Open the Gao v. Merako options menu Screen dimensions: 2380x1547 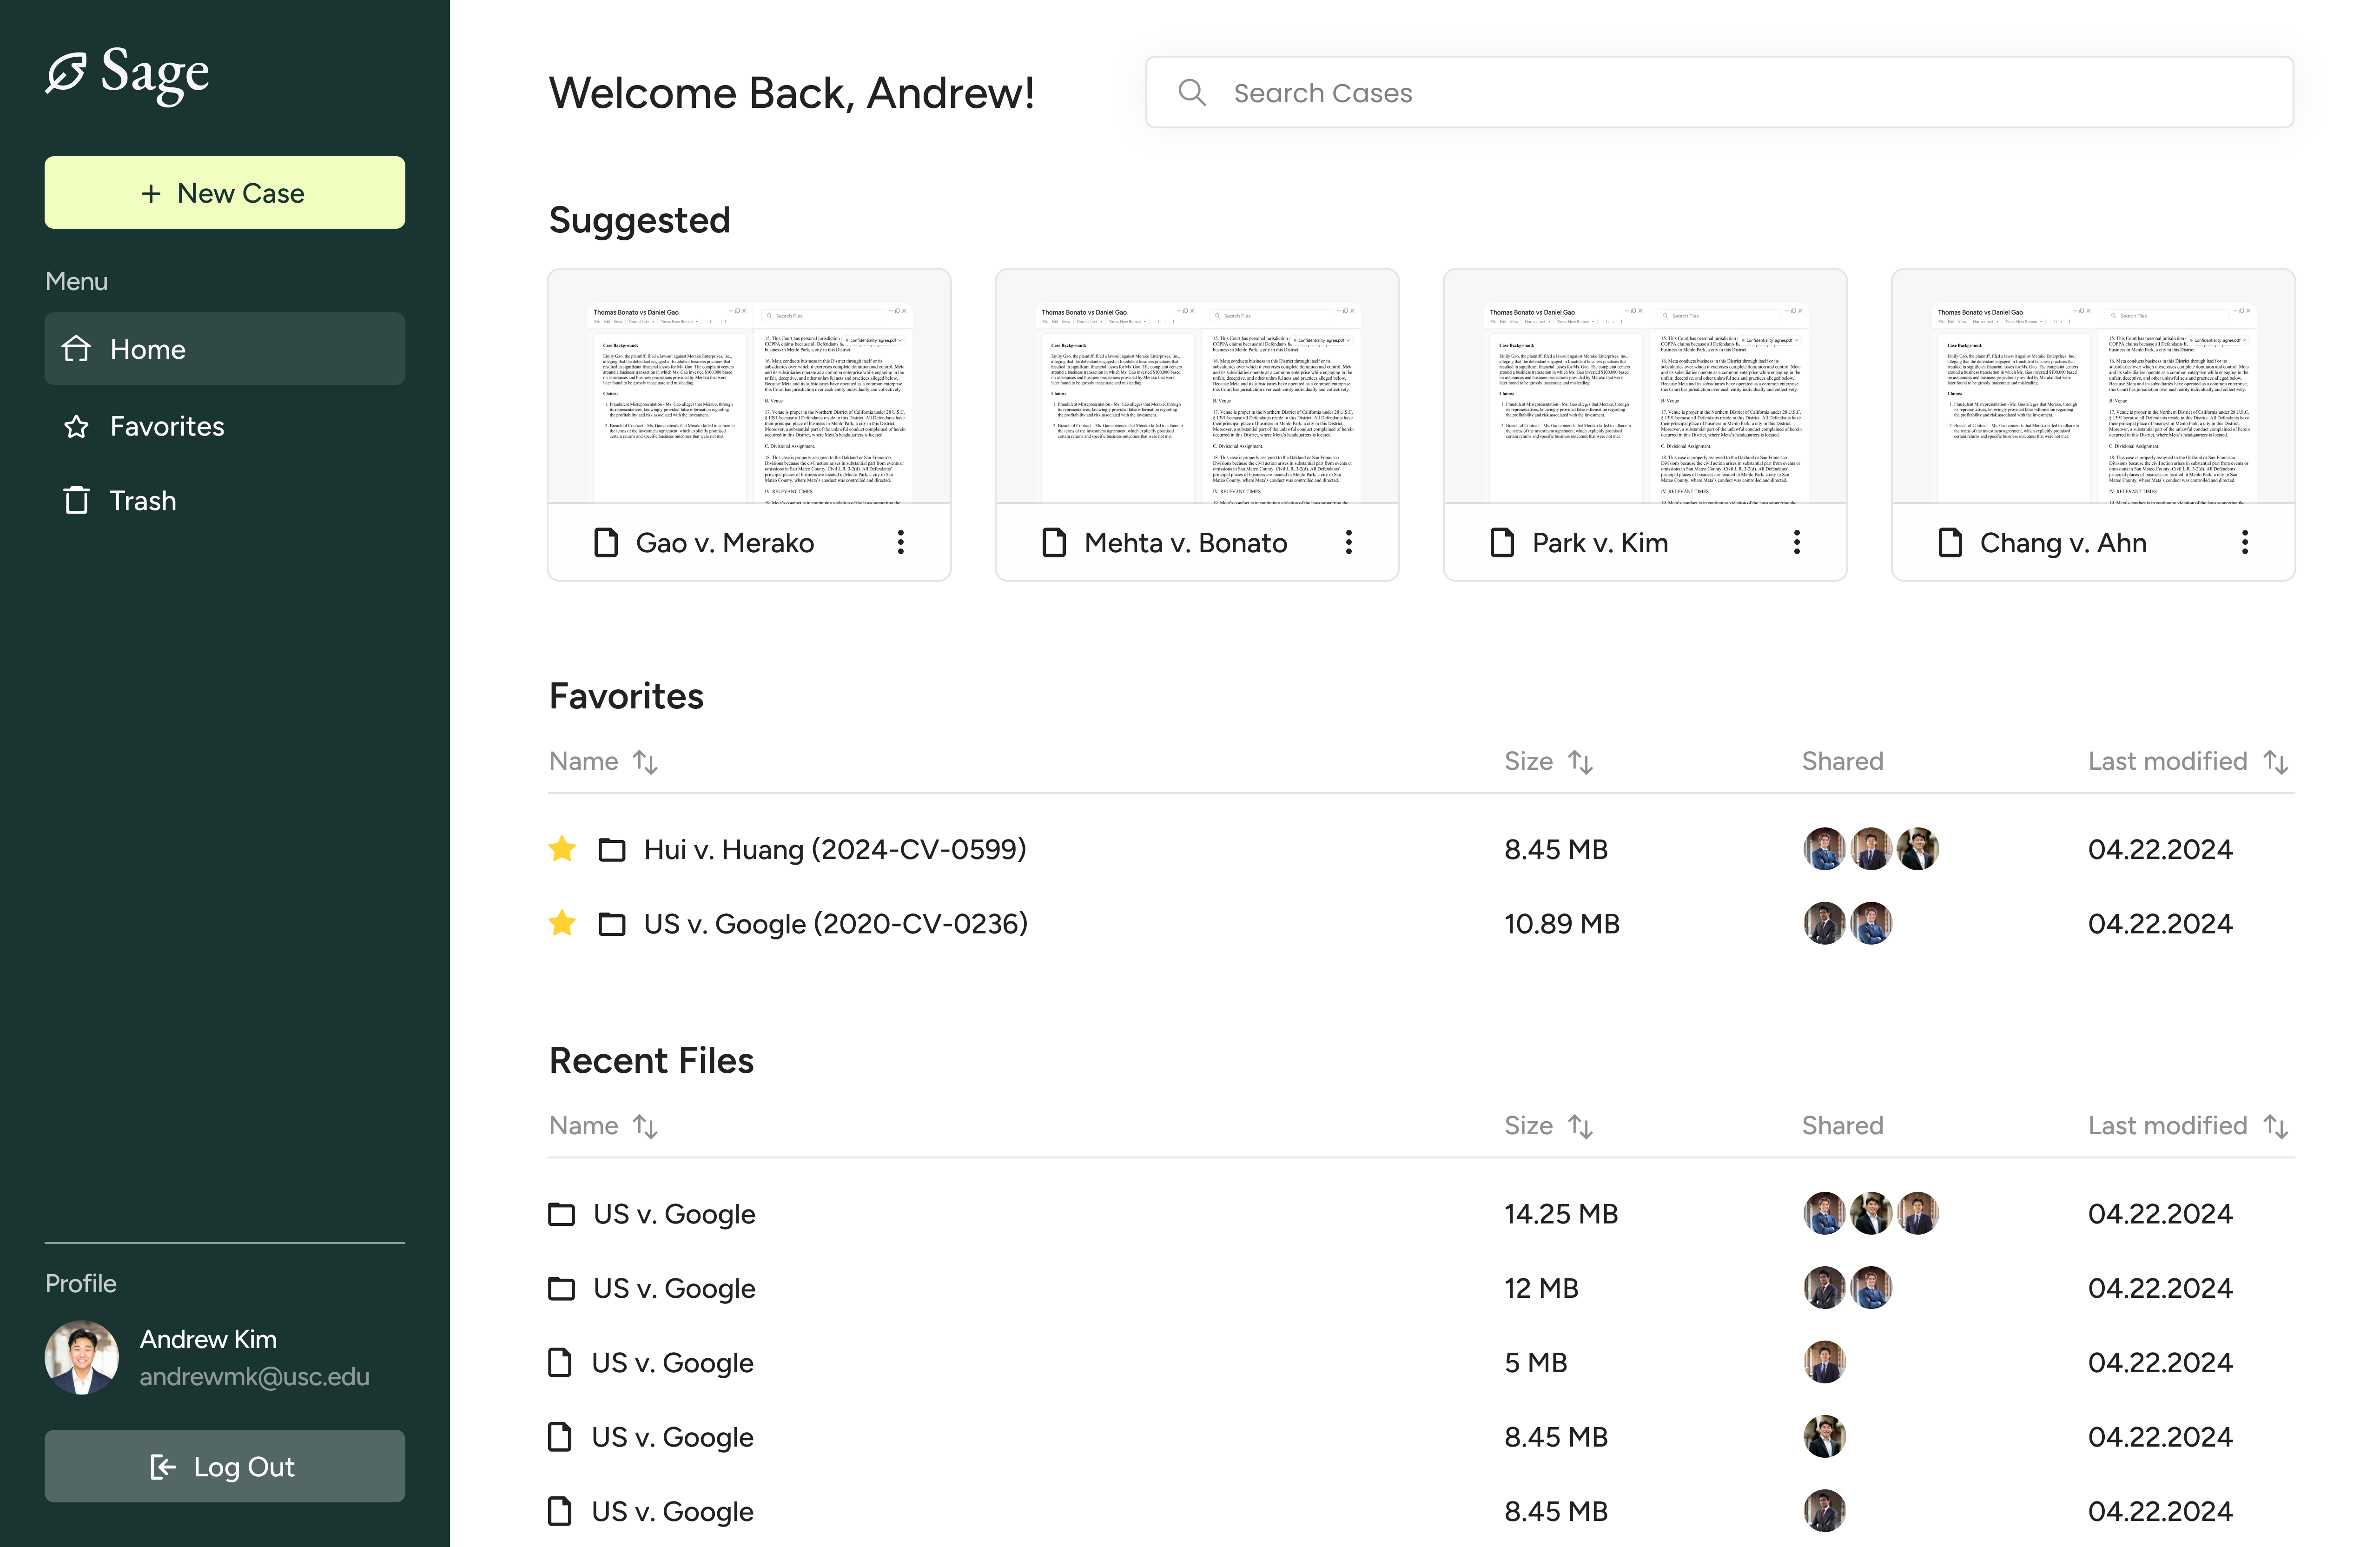900,543
